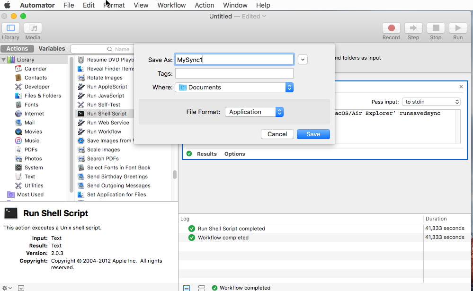Open the View menu

pyautogui.click(x=141, y=5)
